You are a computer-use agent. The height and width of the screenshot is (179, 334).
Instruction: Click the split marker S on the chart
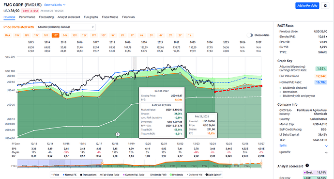click(117, 134)
